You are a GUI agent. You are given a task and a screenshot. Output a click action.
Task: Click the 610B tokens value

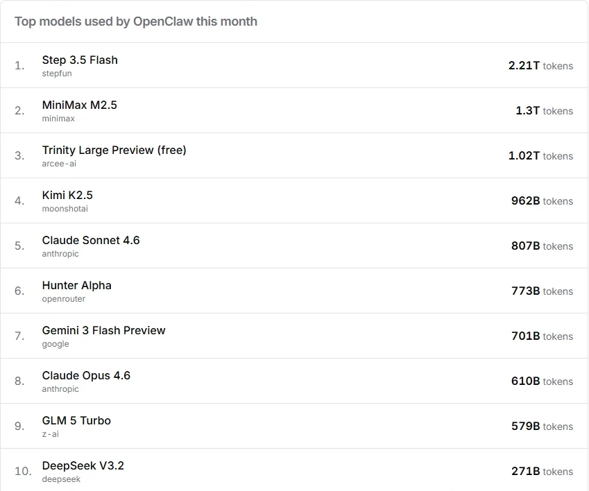tap(542, 381)
